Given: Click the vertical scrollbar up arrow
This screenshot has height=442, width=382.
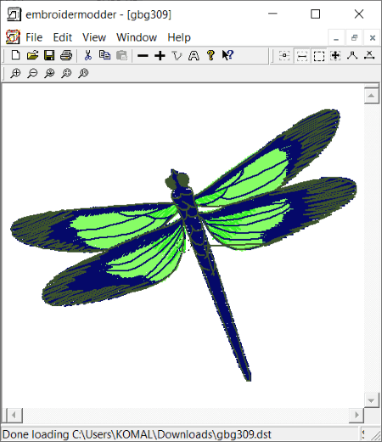Looking at the screenshot, I should (x=371, y=96).
